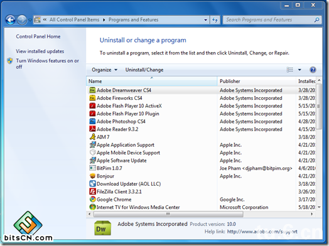Open View installed updates link
Viewport: 329px width, 246px height.
40,51
